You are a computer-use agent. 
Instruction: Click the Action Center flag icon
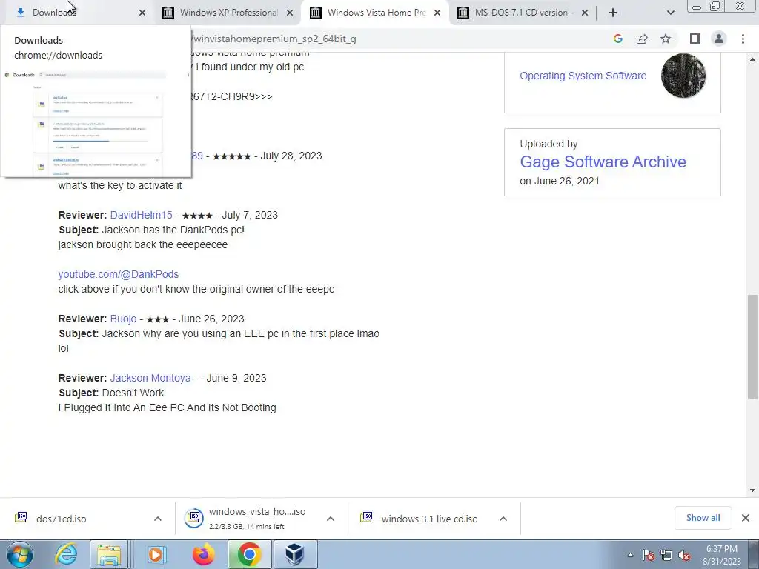[648, 556]
